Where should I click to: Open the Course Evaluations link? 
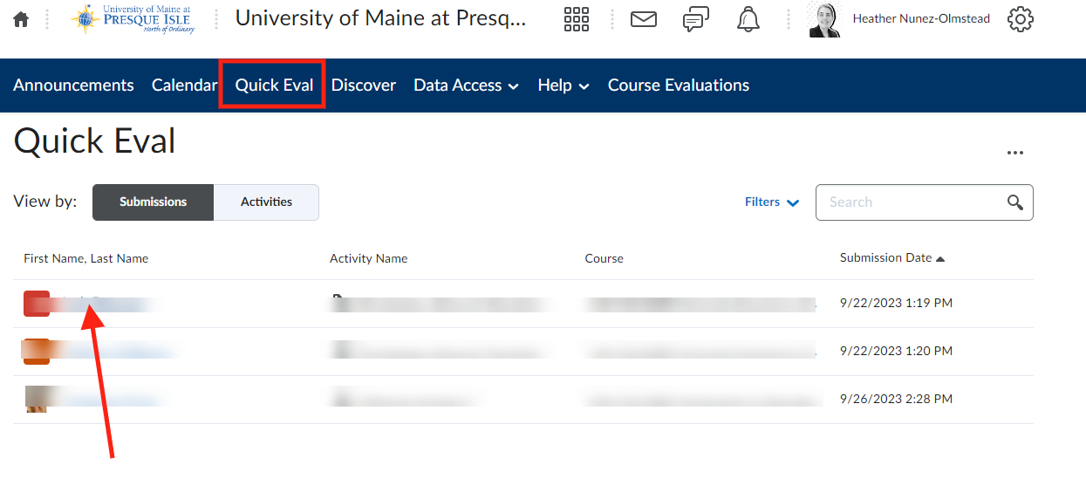tap(679, 86)
